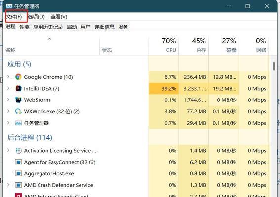Screen dimensions: 280x197
Task: Expand the IntelliJ IDEA process group
Action: click(8, 88)
